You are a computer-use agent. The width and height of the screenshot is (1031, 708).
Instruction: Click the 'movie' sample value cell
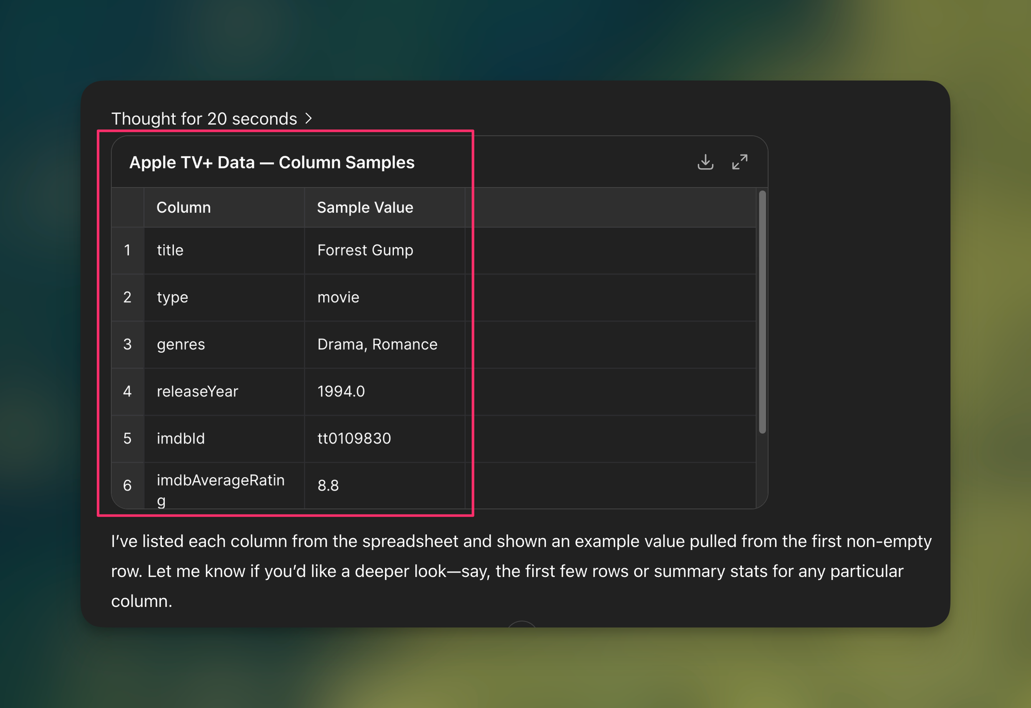(x=385, y=297)
